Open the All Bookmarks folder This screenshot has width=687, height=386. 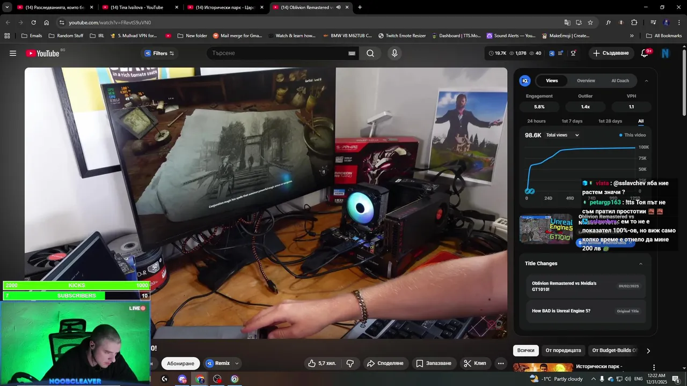pos(664,36)
